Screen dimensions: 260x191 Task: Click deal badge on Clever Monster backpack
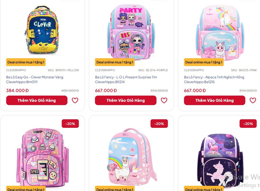(26, 62)
